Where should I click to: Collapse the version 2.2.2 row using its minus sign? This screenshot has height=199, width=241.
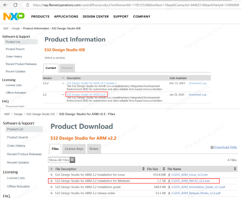[x=63, y=83]
